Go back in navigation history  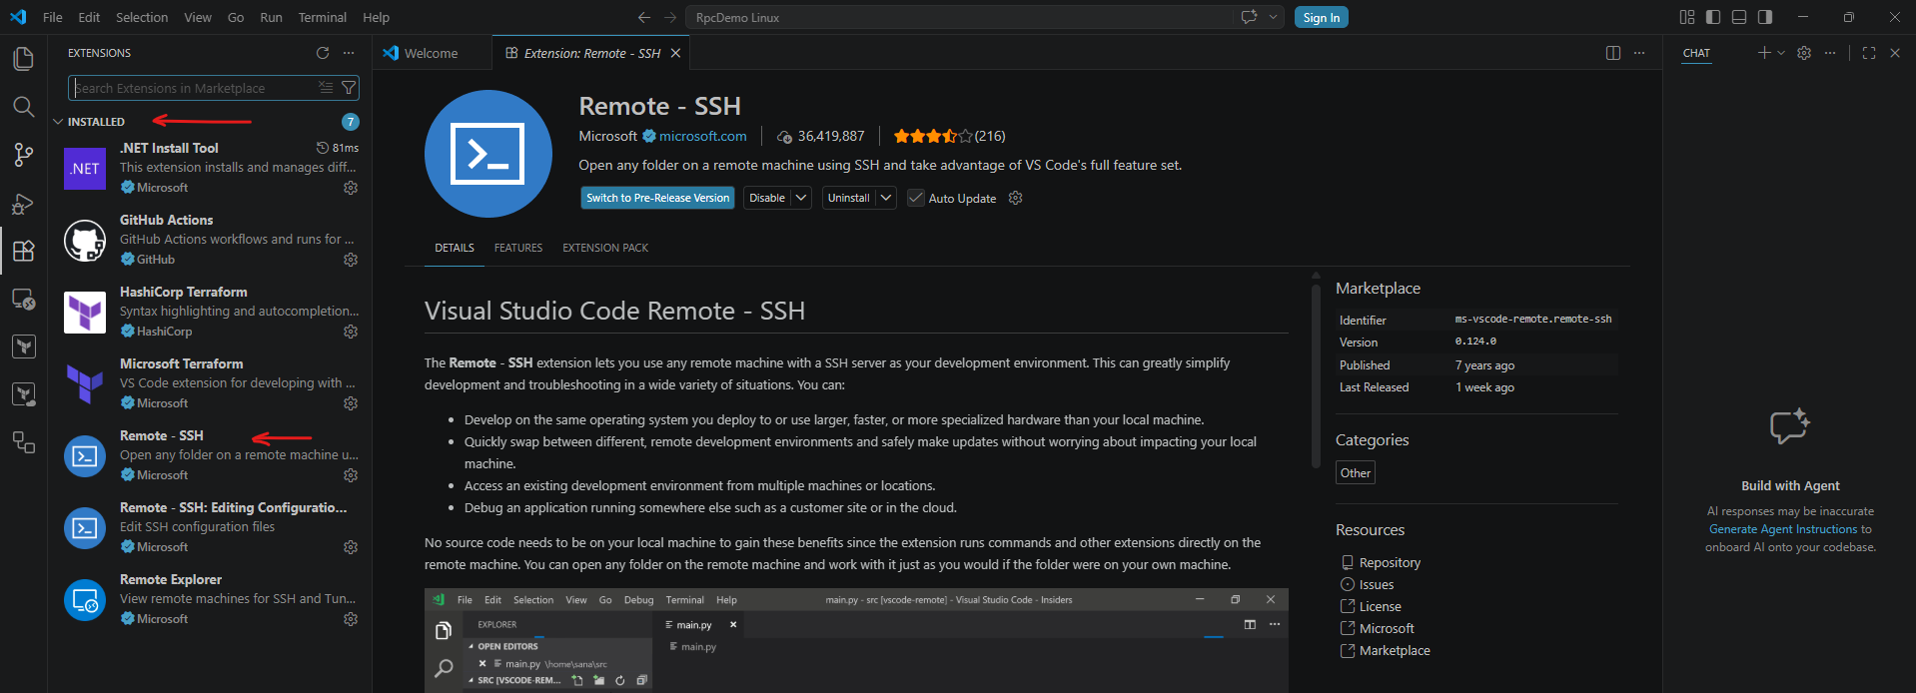tap(644, 17)
